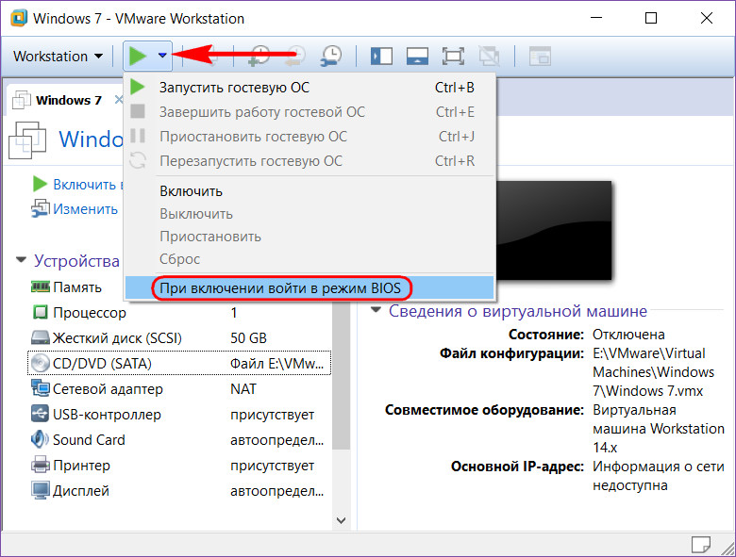The image size is (736, 557).
Task: Click the processor icon
Action: (x=41, y=312)
